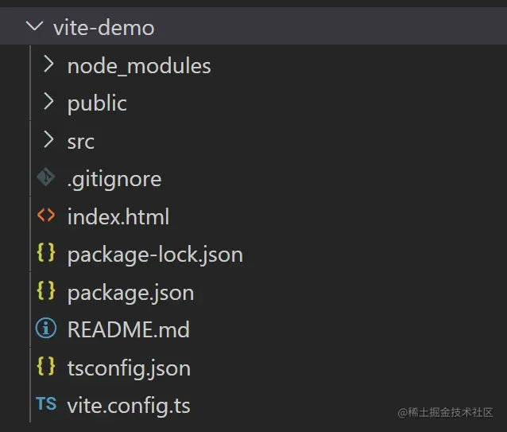507x432 pixels.
Task: Open index.html in the editor
Action: (x=118, y=216)
